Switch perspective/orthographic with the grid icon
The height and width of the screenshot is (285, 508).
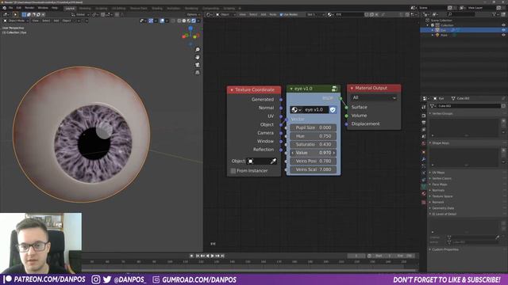[198, 73]
